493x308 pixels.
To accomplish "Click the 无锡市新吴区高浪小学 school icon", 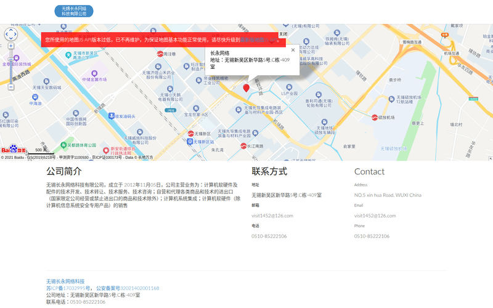I will [68, 55].
